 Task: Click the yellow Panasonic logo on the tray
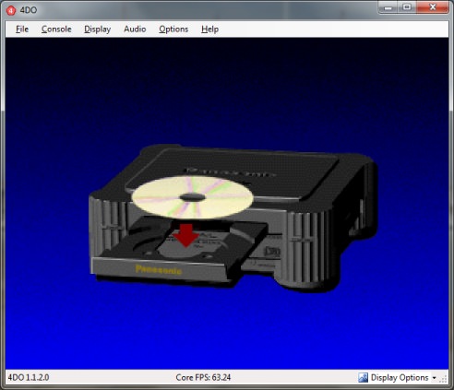[x=159, y=269]
